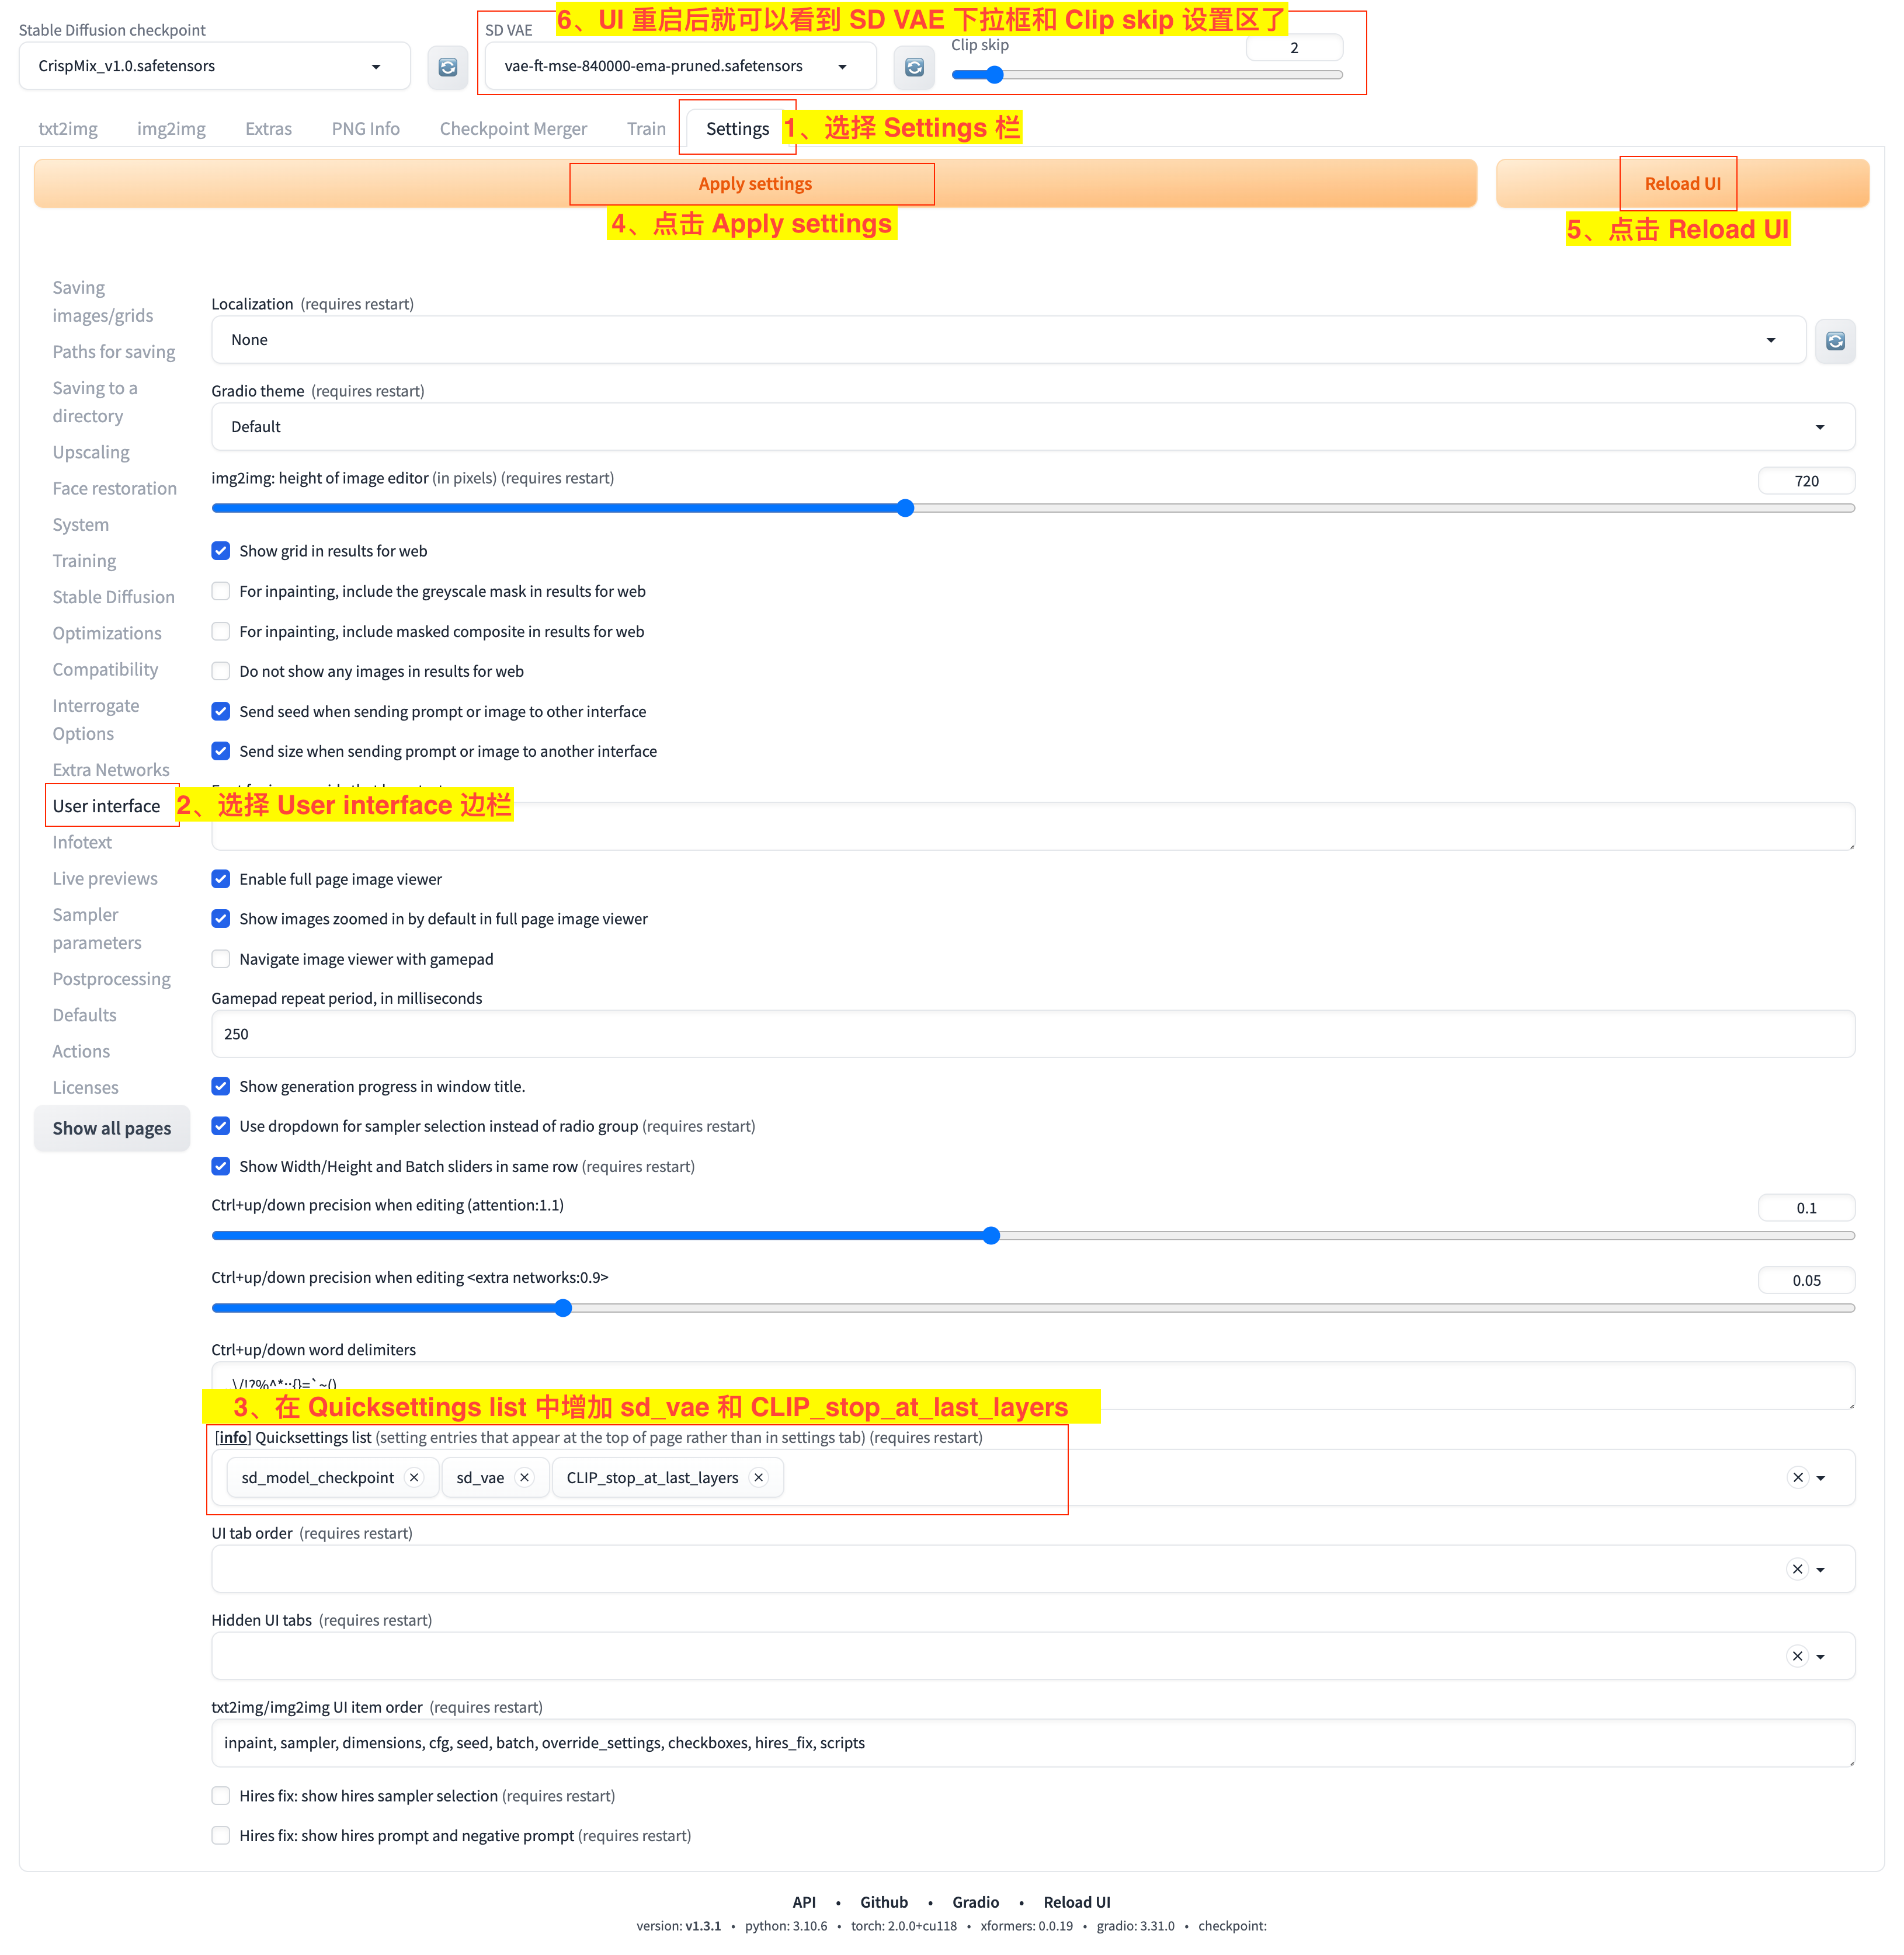1904x1955 pixels.
Task: Uncheck Show grid in results for web
Action: point(221,551)
